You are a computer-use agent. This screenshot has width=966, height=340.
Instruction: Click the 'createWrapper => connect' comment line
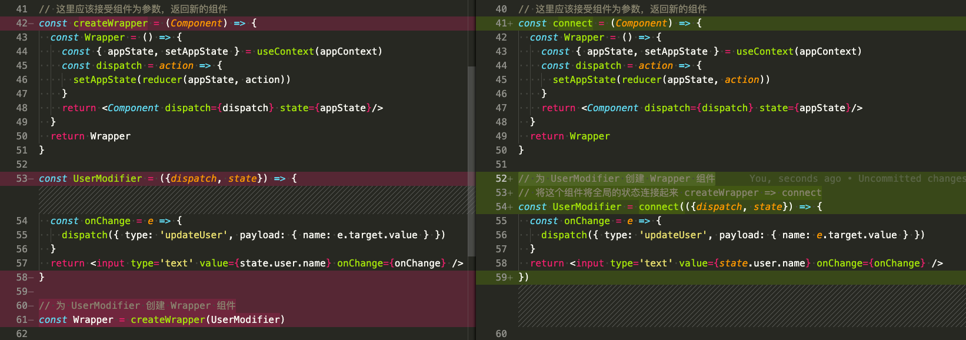click(x=669, y=192)
